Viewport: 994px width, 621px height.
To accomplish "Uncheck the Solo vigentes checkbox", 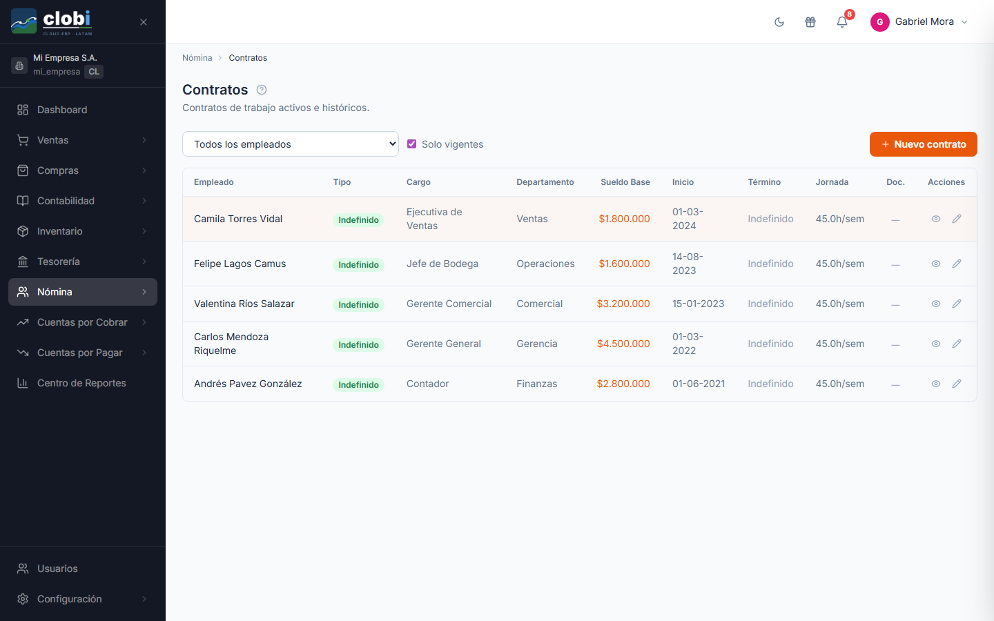I will pyautogui.click(x=412, y=144).
